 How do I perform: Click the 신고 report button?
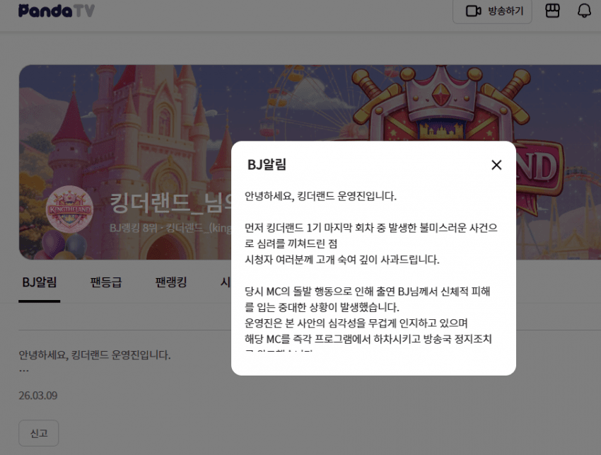(38, 433)
